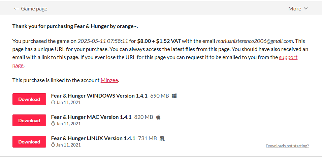Click the Windows platform icon

[x=174, y=96]
